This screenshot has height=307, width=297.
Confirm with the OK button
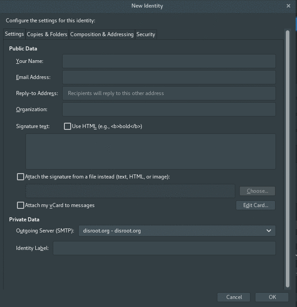click(x=272, y=297)
